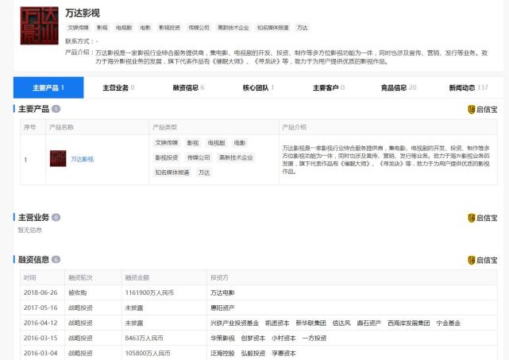Image resolution: width=509 pixels, height=360 pixels.
Task: Click the 启信宝 logo beside 主营业务 heading
Action: pos(482,218)
